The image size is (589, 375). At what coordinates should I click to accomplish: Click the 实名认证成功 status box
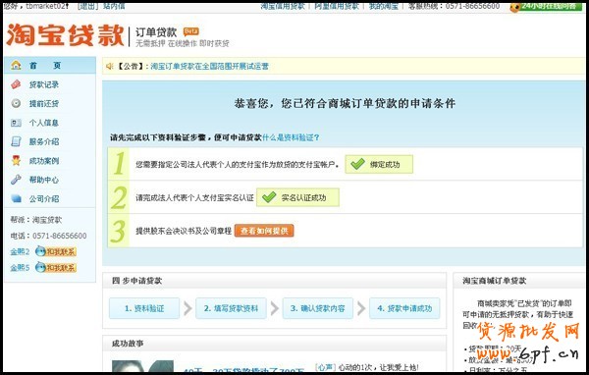(297, 197)
